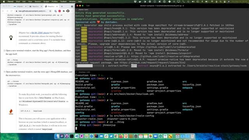Open the Session menu in menu bar

38,2
